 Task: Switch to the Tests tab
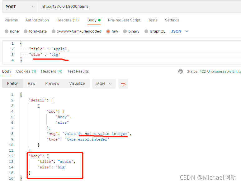(153, 20)
